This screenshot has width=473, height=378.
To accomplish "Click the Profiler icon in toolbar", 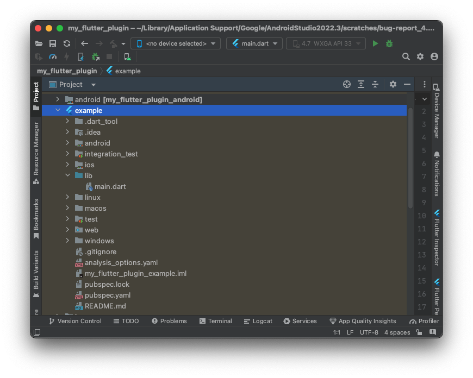I will pos(53,56).
